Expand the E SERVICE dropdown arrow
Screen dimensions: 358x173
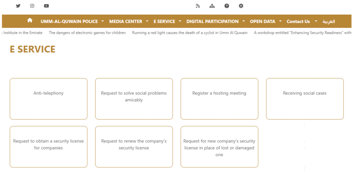click(x=180, y=21)
